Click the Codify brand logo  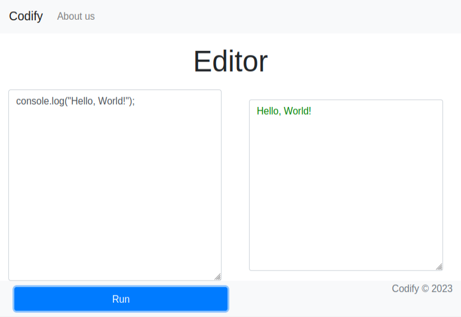(26, 16)
